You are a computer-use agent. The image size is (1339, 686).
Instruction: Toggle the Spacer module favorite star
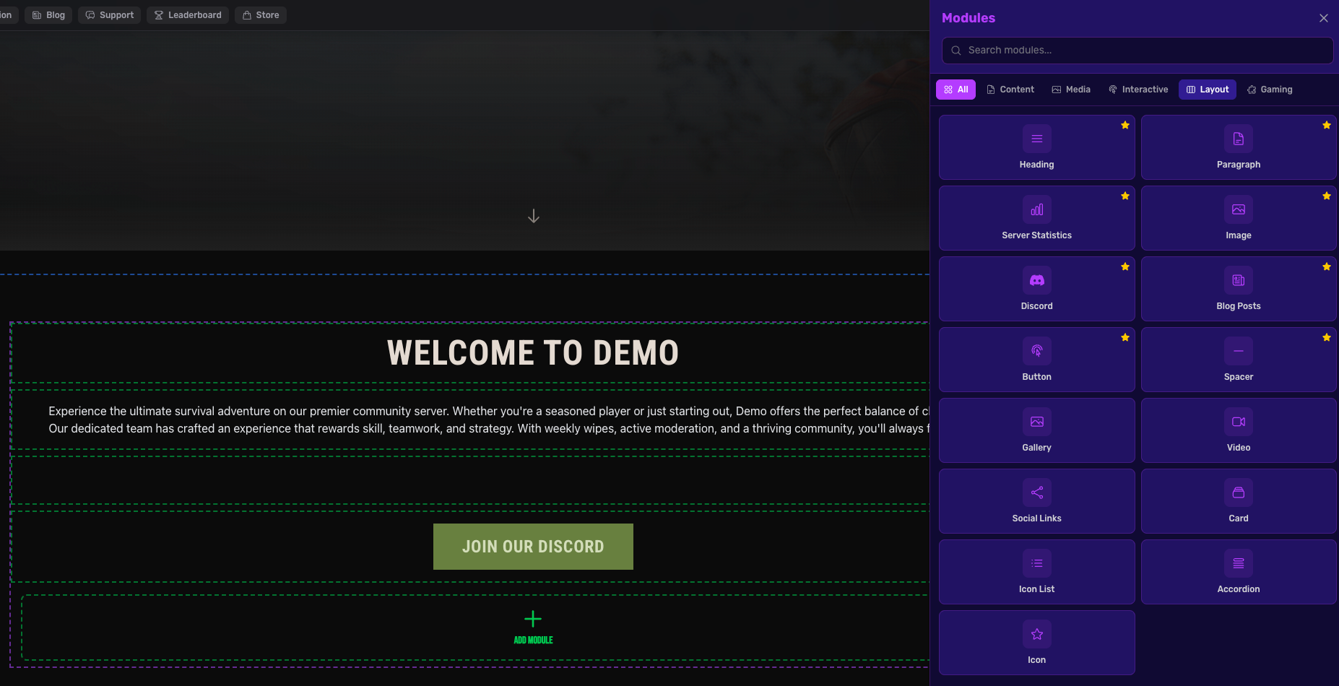(x=1326, y=338)
